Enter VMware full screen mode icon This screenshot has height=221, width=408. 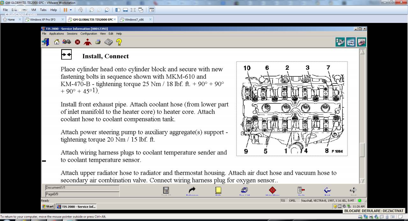coord(133,10)
